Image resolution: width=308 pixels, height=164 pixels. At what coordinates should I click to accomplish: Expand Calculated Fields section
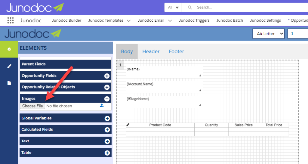pos(107,130)
